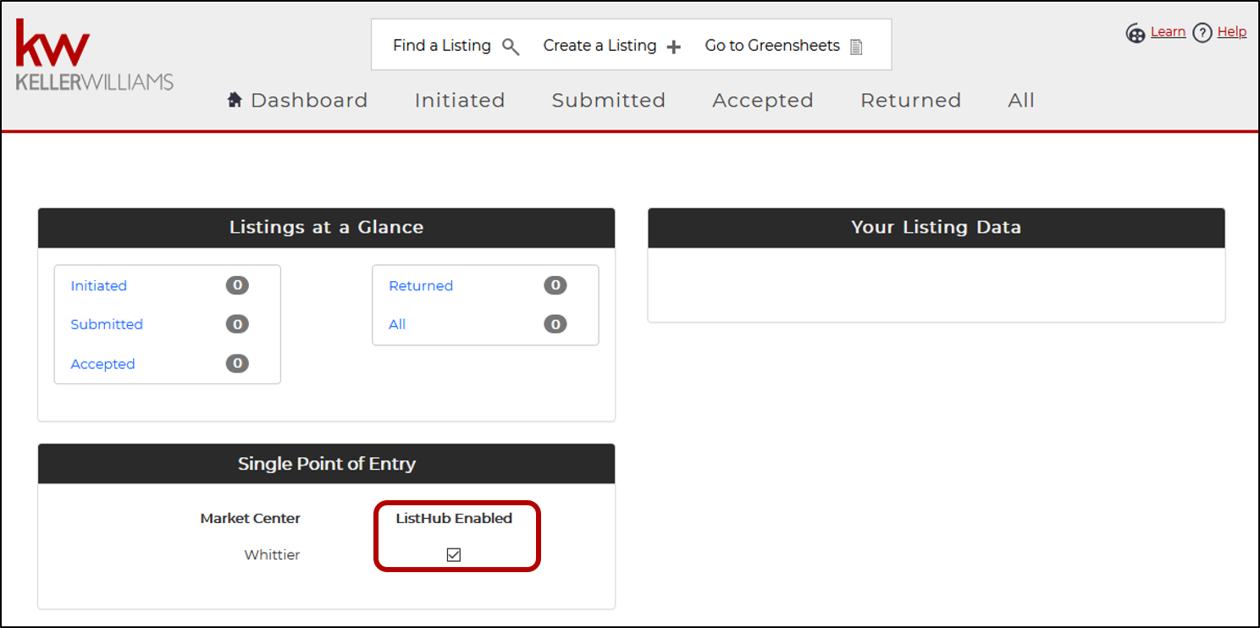1260x628 pixels.
Task: Switch to the Submitted tab
Action: tap(609, 100)
